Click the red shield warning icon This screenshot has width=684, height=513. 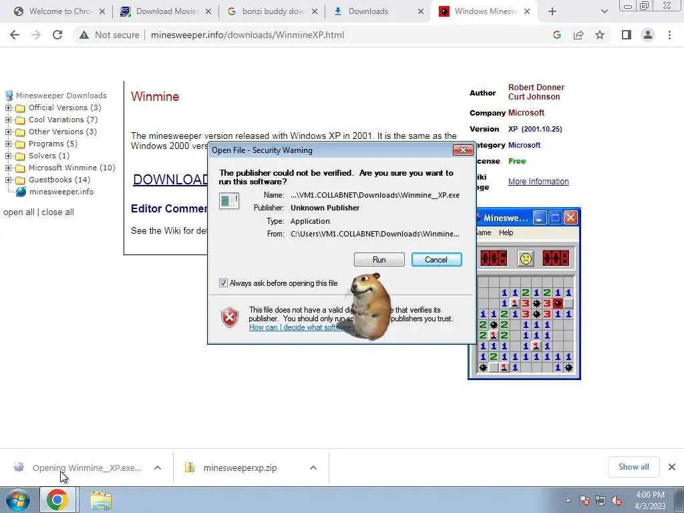230,317
